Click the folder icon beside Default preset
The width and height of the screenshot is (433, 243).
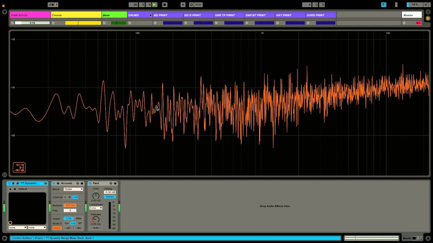point(10,189)
